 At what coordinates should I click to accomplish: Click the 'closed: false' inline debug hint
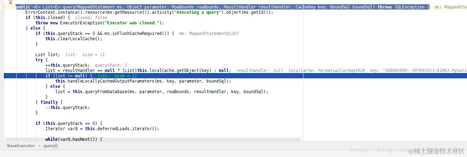(x=91, y=18)
